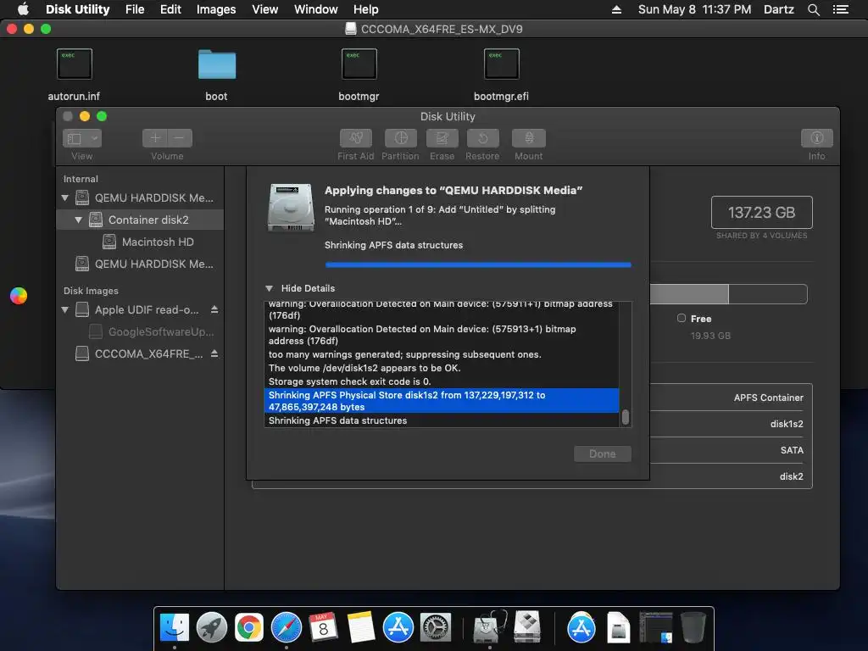Click the remove volume minus button
The width and height of the screenshot is (868, 651).
pyautogui.click(x=180, y=138)
